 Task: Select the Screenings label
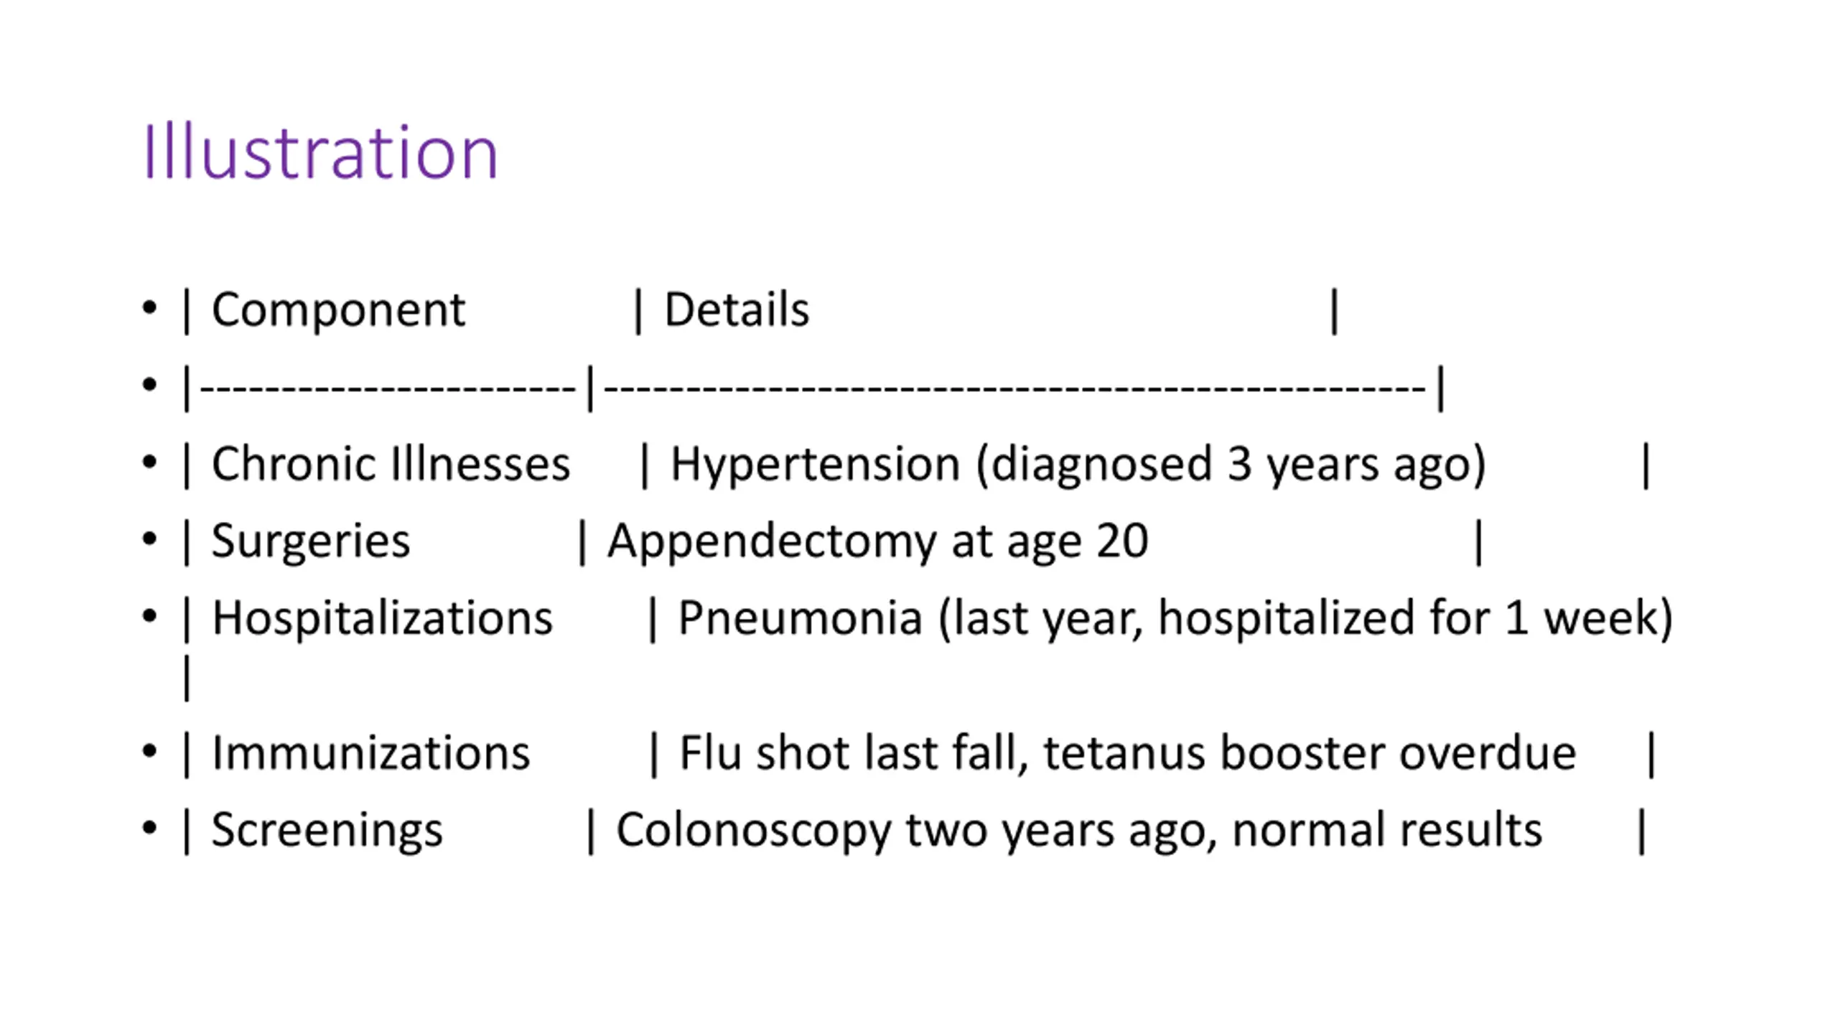[327, 831]
